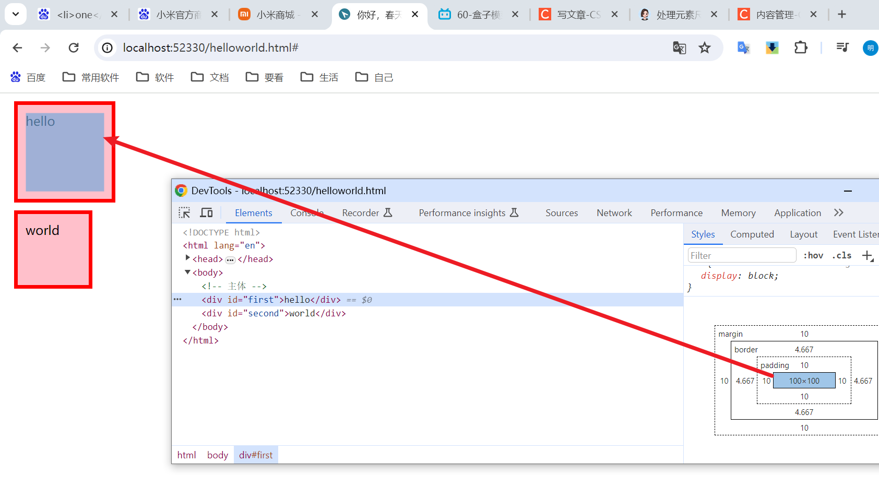Switch to the 写文章-CS browser tab
This screenshot has height=498, width=879.
pyautogui.click(x=578, y=15)
